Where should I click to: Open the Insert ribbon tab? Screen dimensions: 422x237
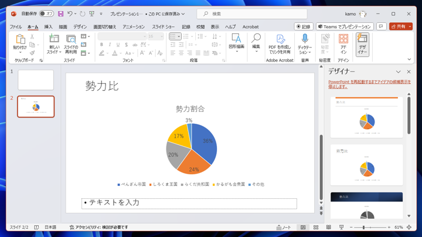click(48, 26)
